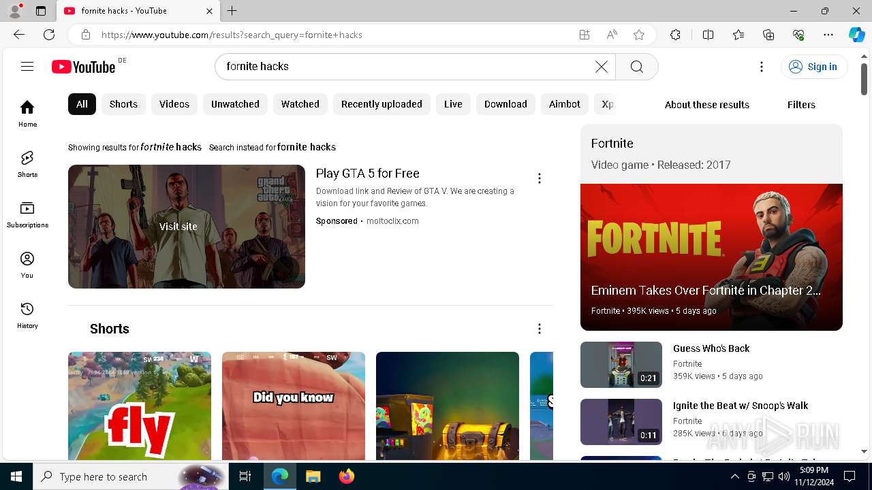The width and height of the screenshot is (872, 490).
Task: Click the Guess Who's Back thumbnail
Action: click(x=621, y=365)
